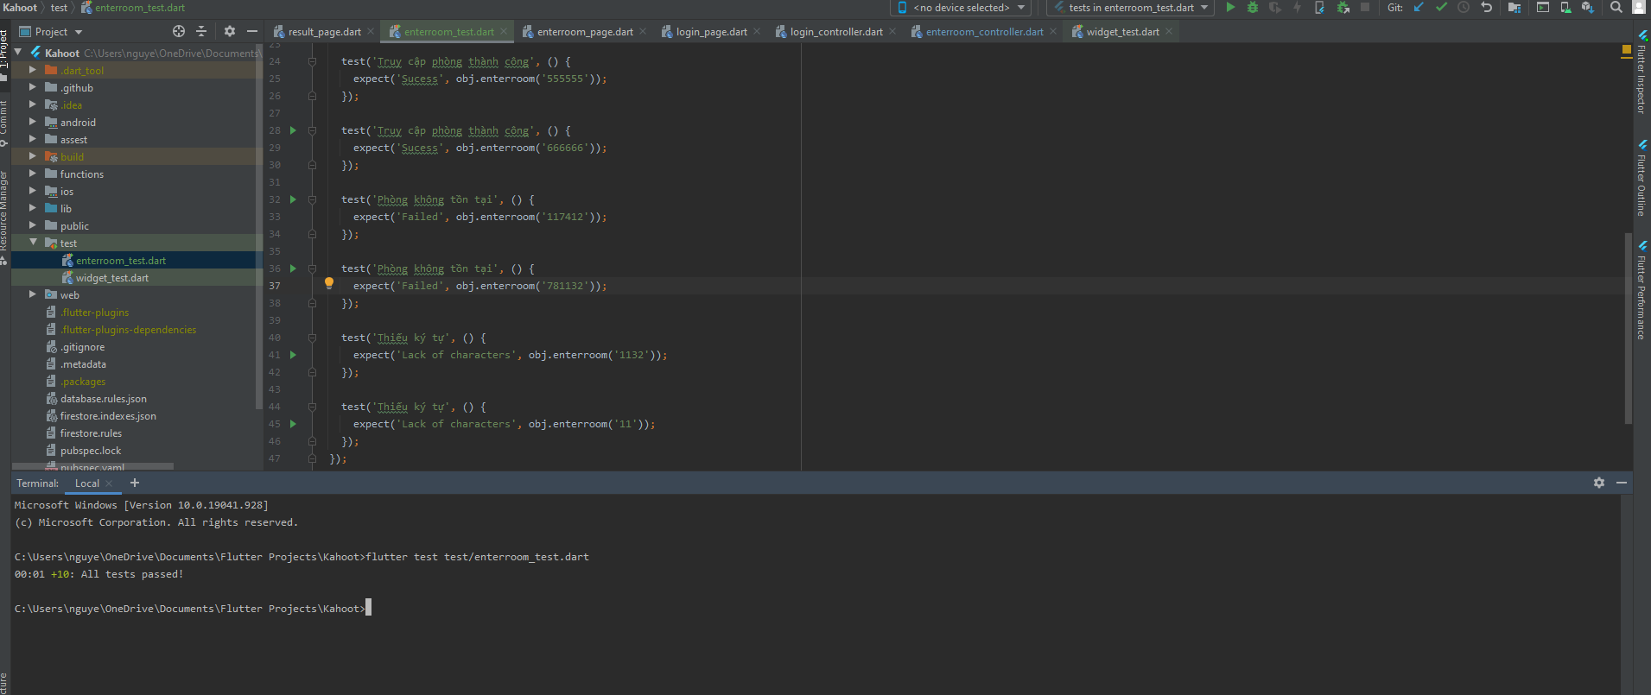This screenshot has width=1651, height=695.
Task: Open the device selector dropdown
Action: (961, 8)
